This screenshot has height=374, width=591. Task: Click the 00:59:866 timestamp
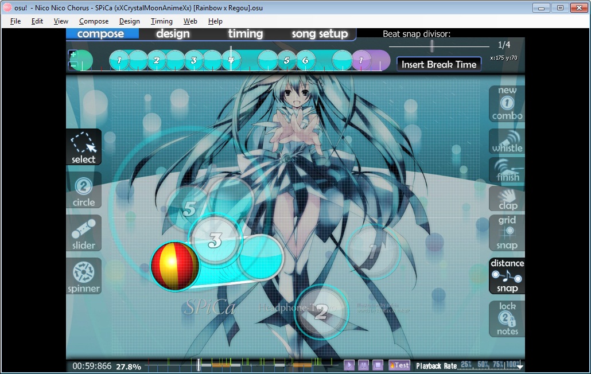[92, 366]
